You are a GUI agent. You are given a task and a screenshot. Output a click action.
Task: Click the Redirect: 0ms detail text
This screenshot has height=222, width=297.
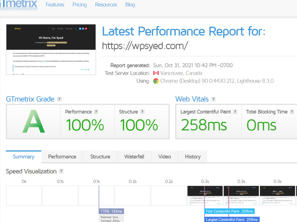[x=109, y=217]
